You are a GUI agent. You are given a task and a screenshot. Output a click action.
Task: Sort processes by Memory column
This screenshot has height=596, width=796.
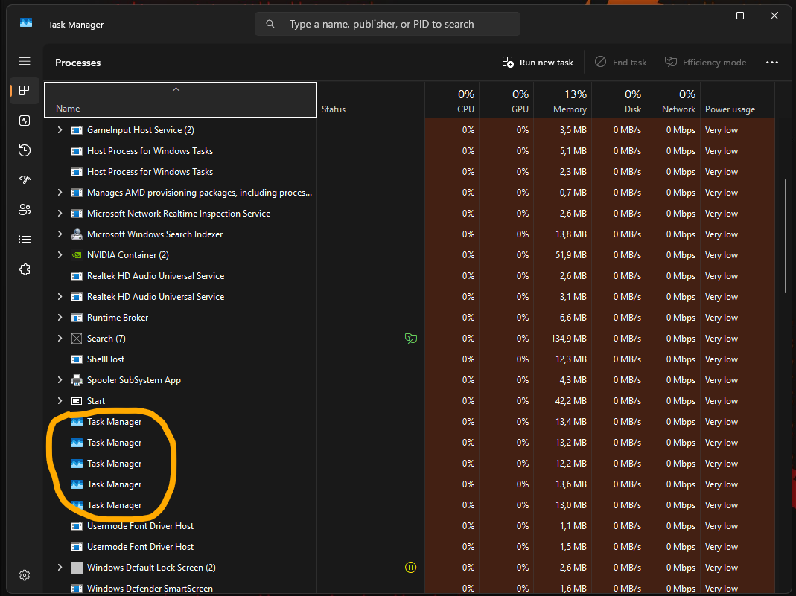(561, 100)
